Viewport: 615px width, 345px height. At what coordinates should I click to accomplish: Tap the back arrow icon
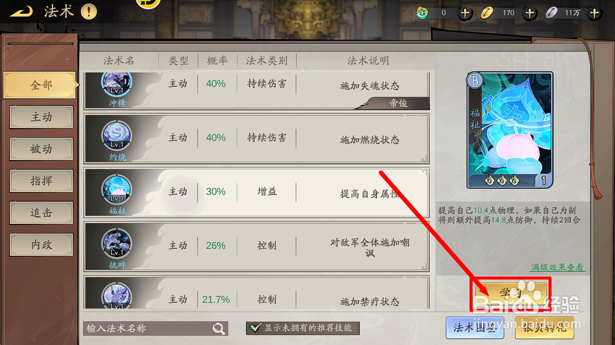22,12
